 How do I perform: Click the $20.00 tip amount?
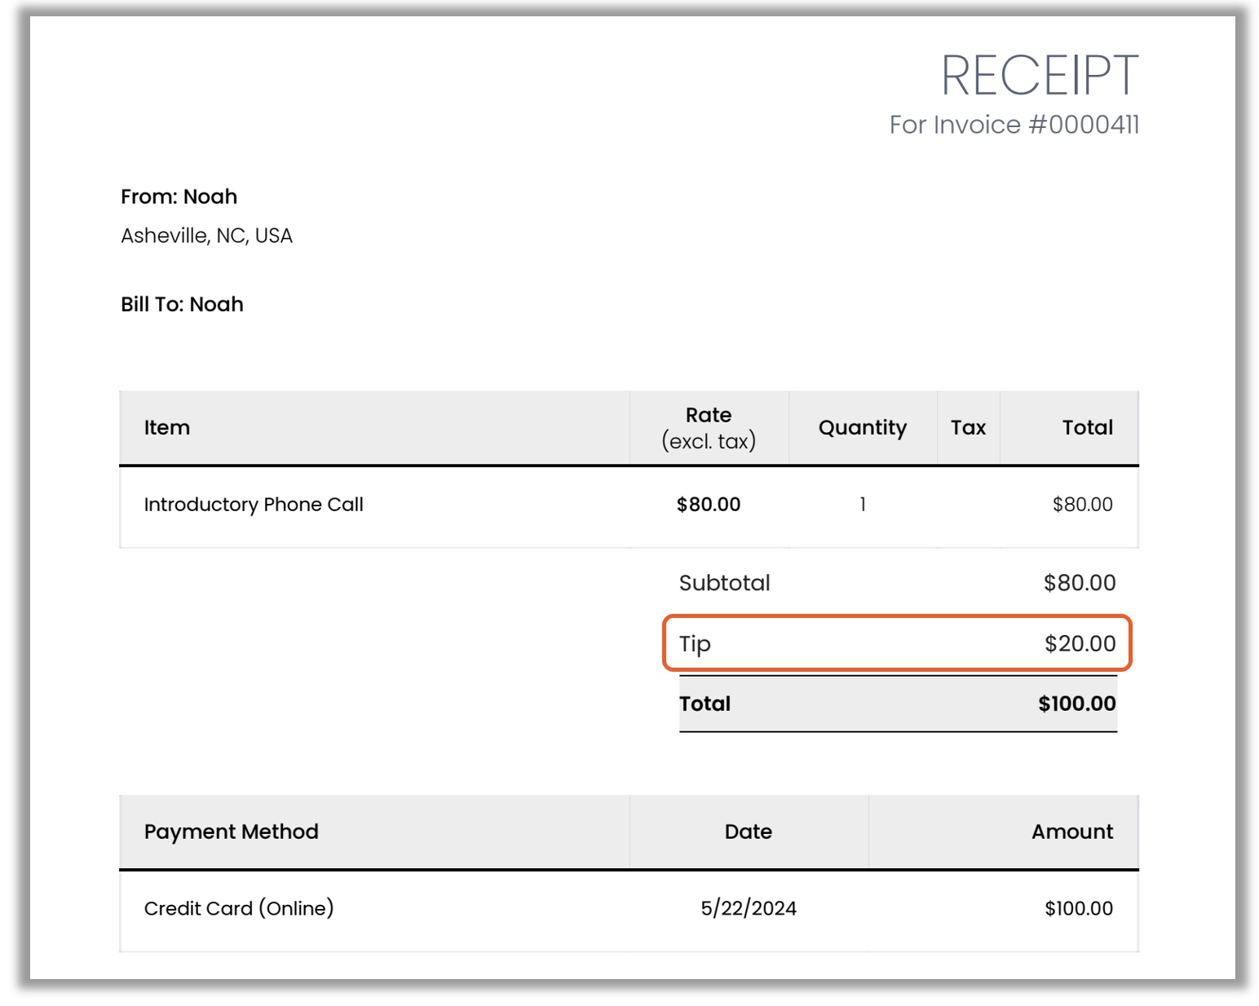pos(1079,644)
